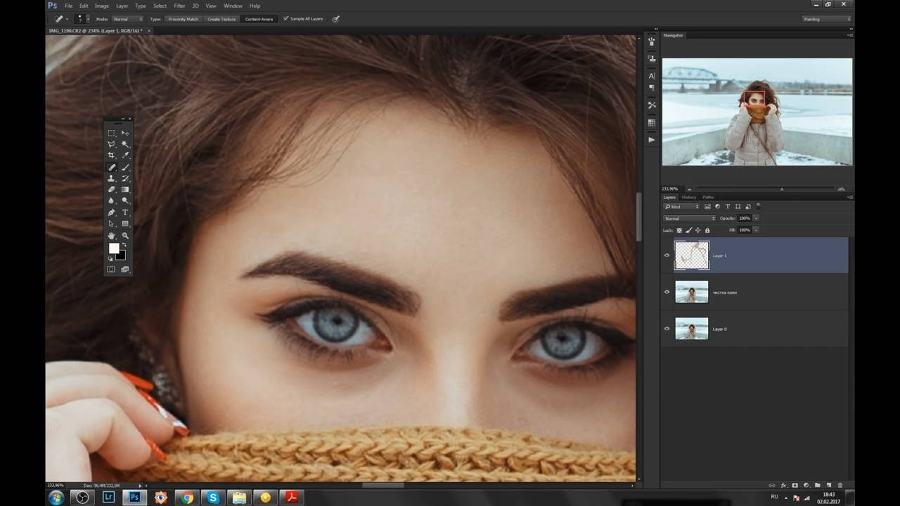Toggle lock position
This screenshot has width=900, height=506.
point(698,230)
